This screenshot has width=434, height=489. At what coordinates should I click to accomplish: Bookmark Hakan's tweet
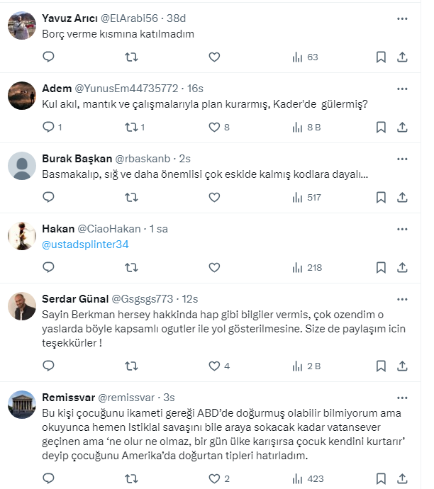coord(381,267)
